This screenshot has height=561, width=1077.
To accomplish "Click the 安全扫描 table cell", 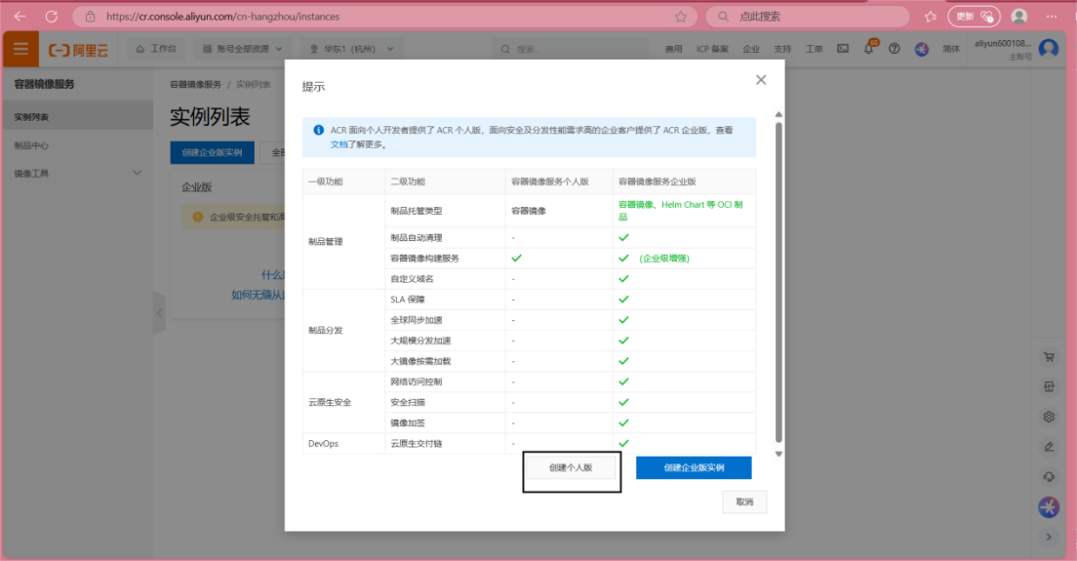I will point(445,402).
